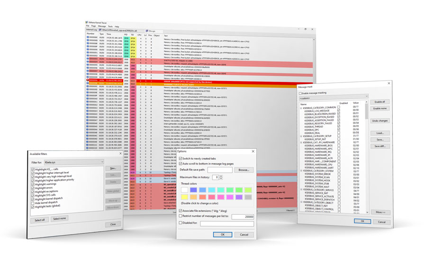Click the Kithara Kernel Tracer title bar icon
424x255 pixels.
(87, 22)
